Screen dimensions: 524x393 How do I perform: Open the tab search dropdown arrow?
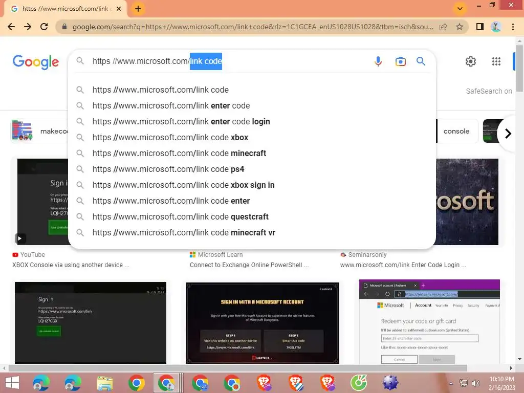pos(460,9)
